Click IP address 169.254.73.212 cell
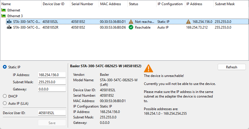Viewport: 249px width, 129px height. tap(197, 27)
